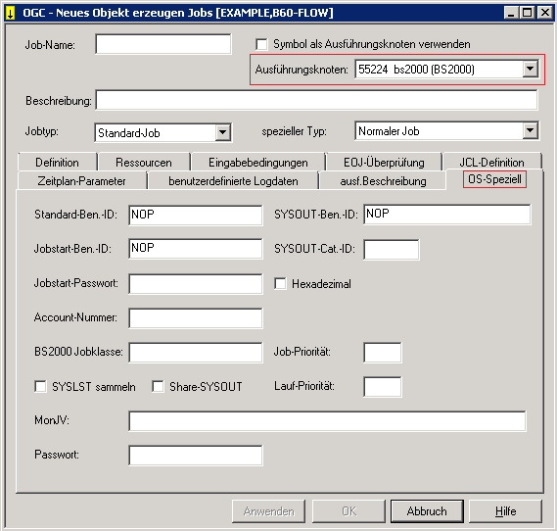Expand the Jobtyp Standard-Job dropdown
Image resolution: width=557 pixels, height=531 pixels.
point(222,132)
